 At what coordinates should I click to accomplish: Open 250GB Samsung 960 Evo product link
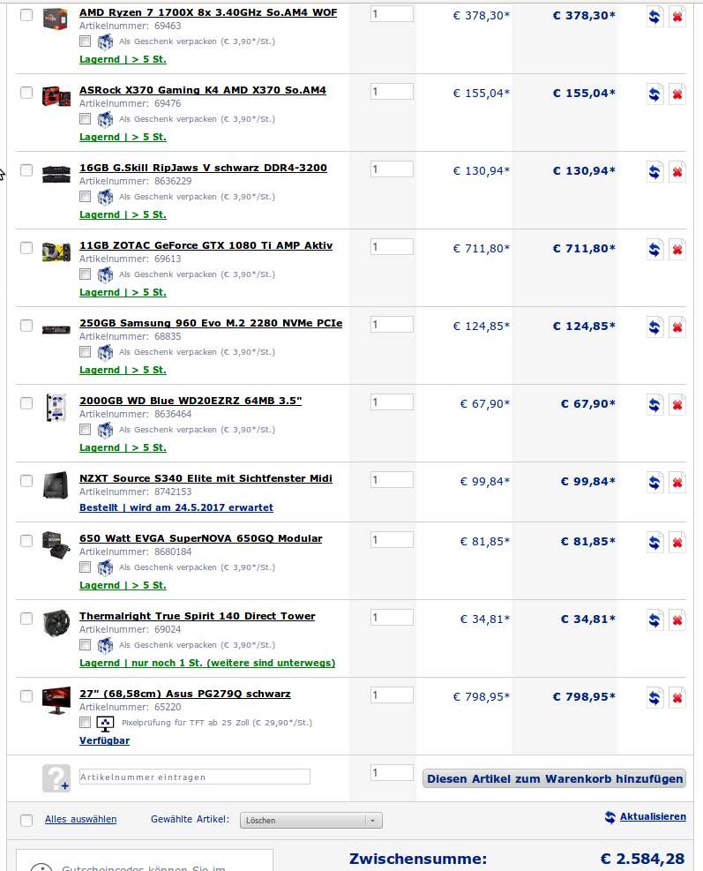[x=211, y=323]
